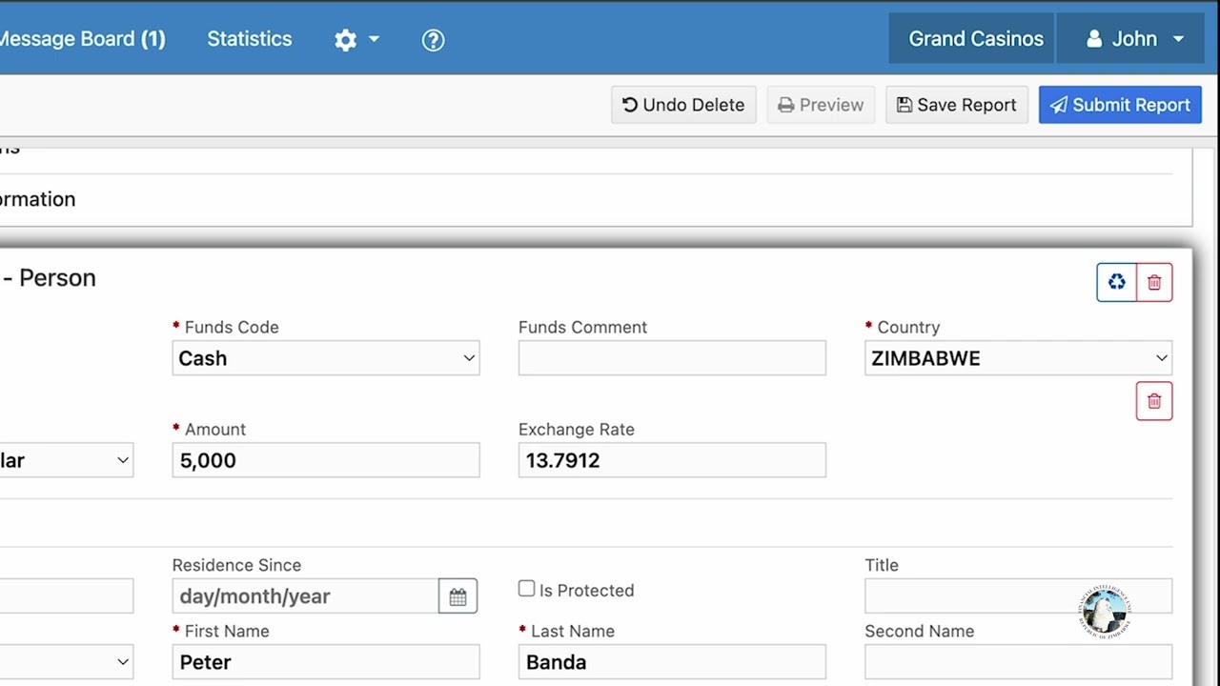Click the Second Name field

(1018, 662)
